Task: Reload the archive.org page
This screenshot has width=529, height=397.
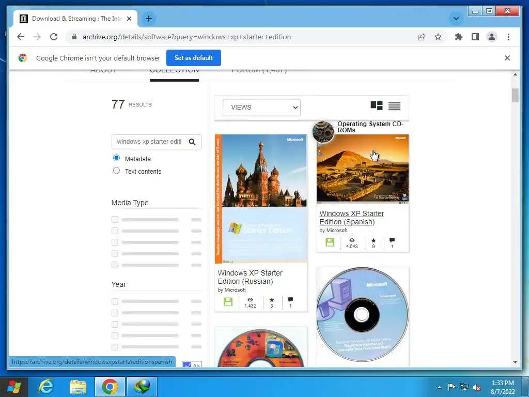Action: 54,37
